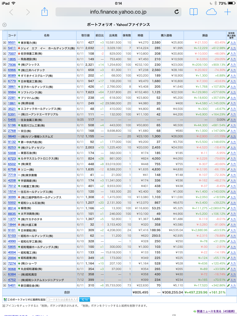Check the delete box for row 6758
The image size is (237, 316).
pyautogui.click(x=4, y=169)
